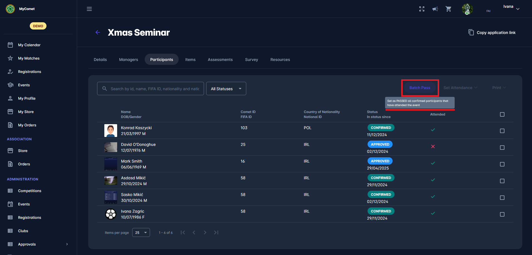Screen dimensions: 532x255
Task: Expand the Approvals sidebar menu
Action: click(x=67, y=244)
